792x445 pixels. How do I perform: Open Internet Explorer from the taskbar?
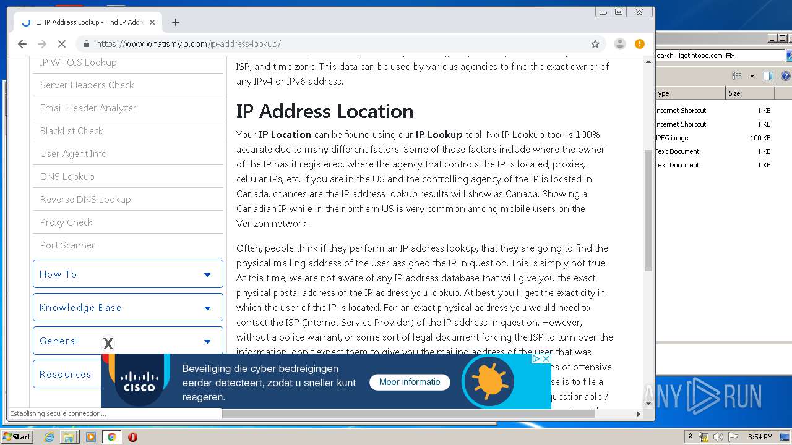(49, 437)
